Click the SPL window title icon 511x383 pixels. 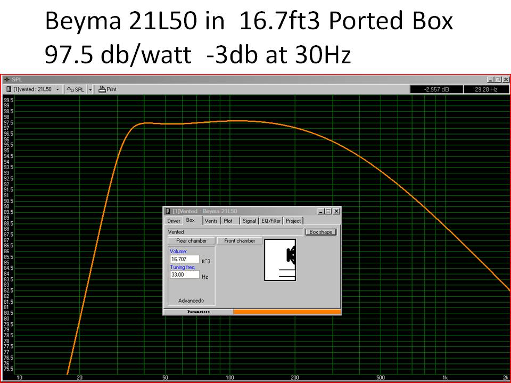pos(7,79)
